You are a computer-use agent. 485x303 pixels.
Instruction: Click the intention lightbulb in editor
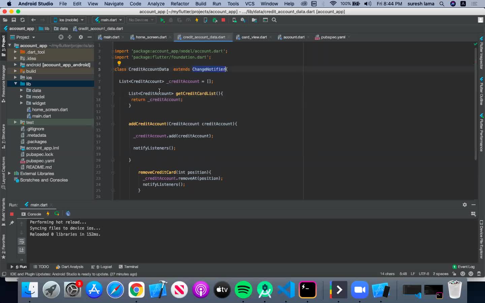(119, 63)
